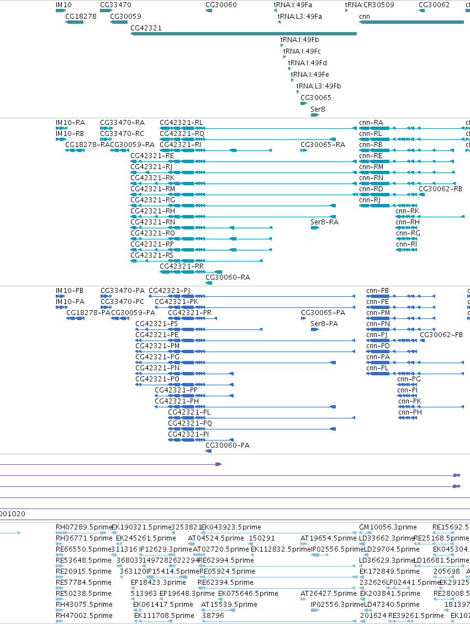The height and width of the screenshot is (624, 470).
Task: Click the cnn gene bar glyph
Action: point(411,22)
